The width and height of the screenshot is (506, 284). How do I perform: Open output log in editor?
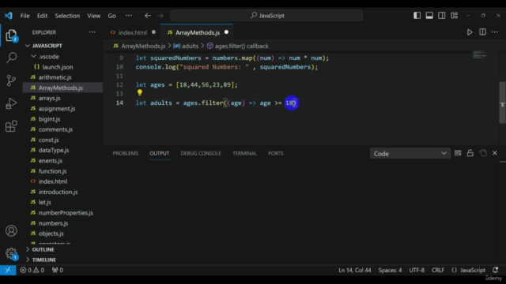coord(483,153)
